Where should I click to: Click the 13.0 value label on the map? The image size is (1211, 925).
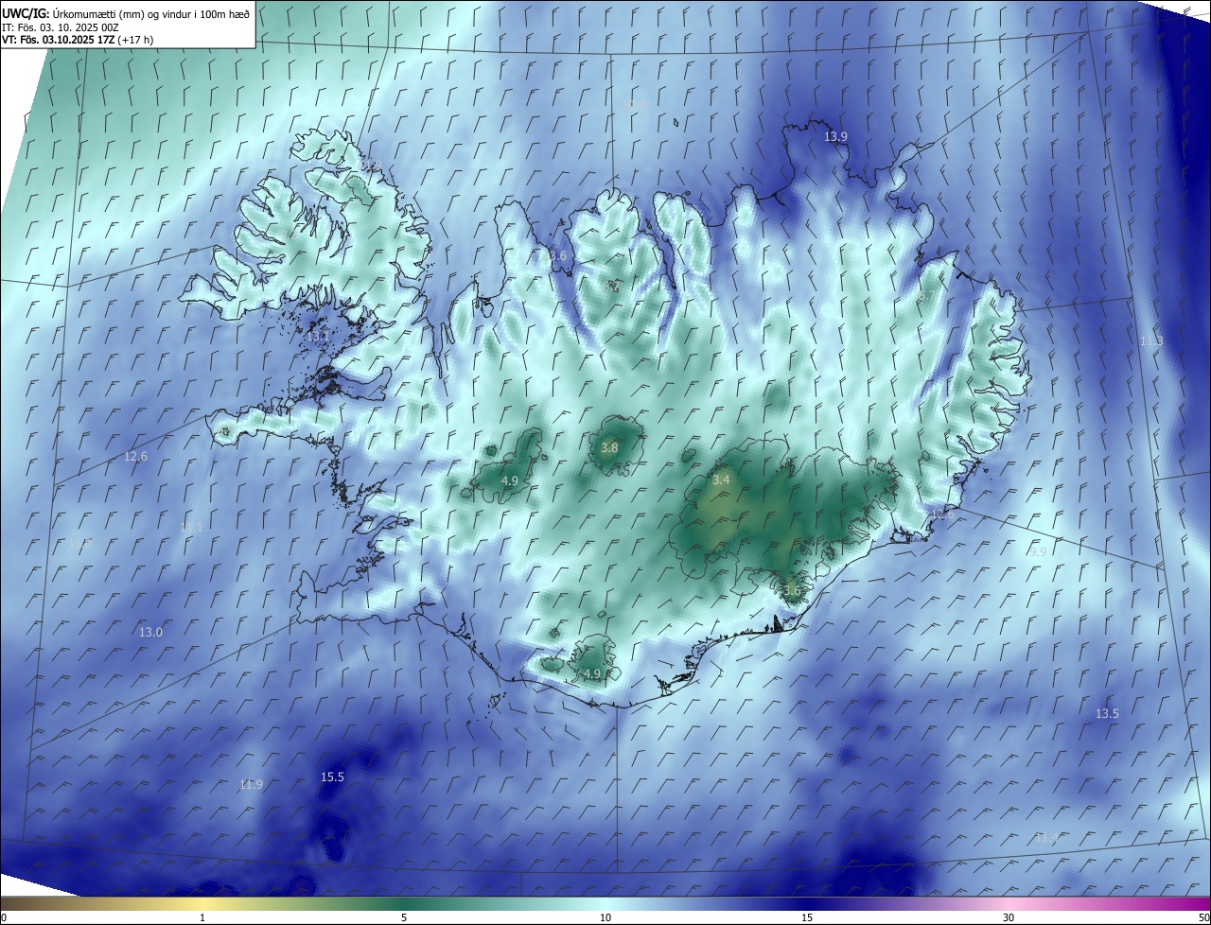coord(150,632)
